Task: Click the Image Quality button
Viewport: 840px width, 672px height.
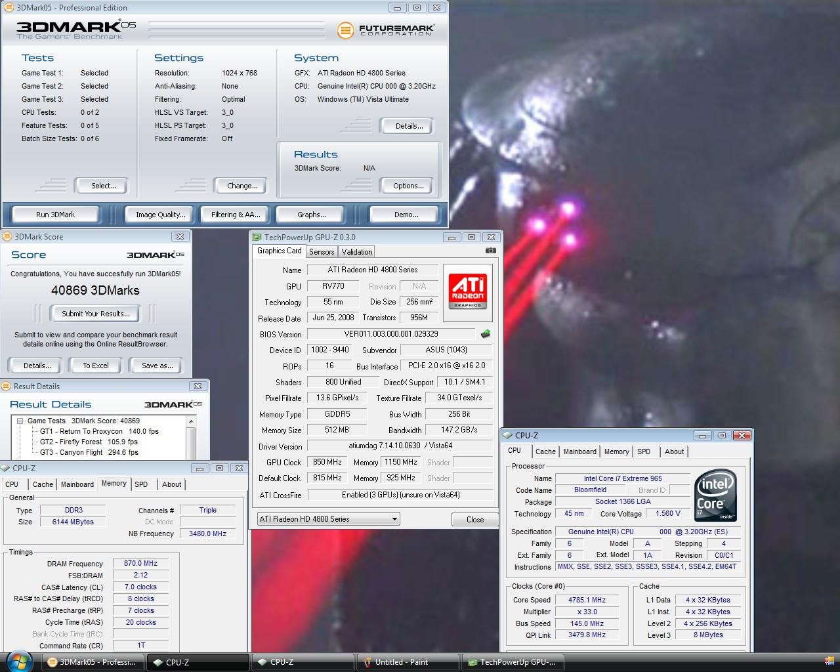Action: 160,215
